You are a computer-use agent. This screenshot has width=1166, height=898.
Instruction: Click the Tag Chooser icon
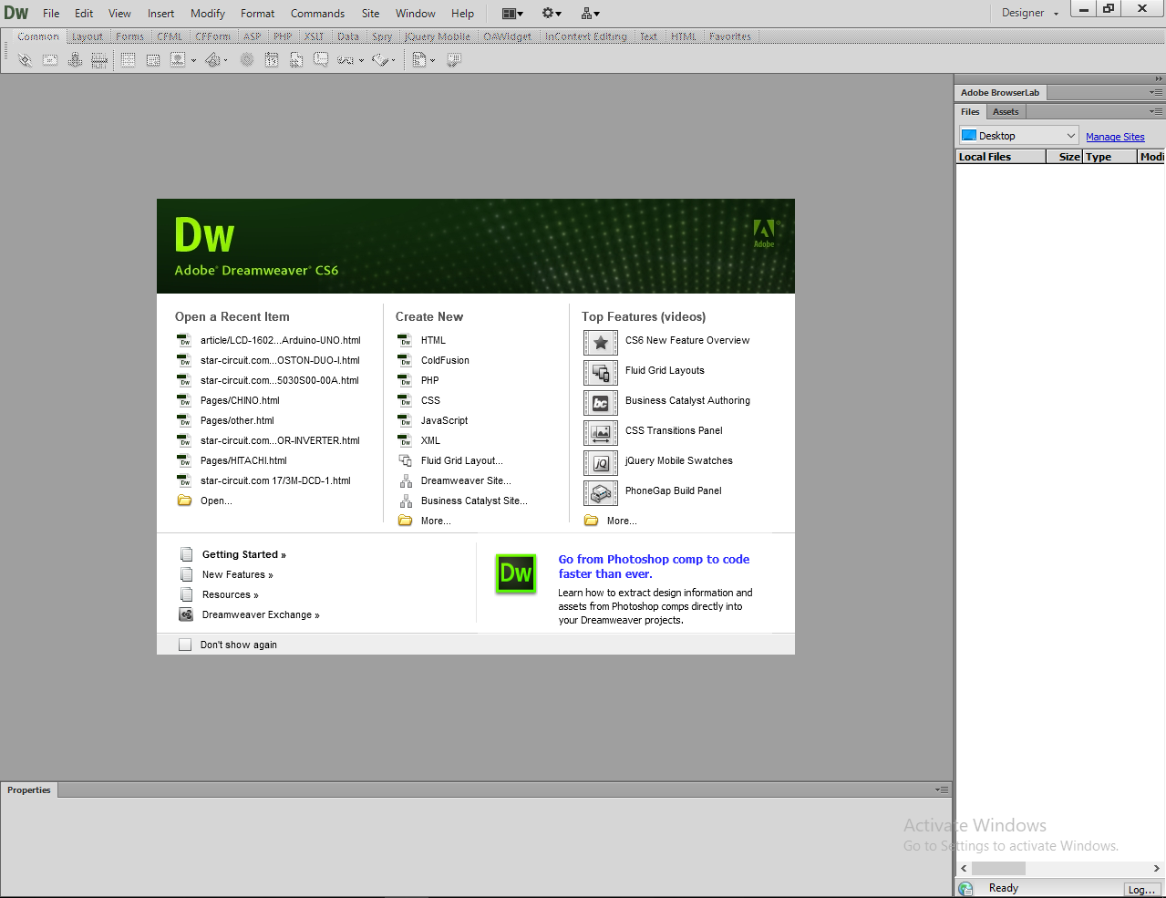coord(453,60)
